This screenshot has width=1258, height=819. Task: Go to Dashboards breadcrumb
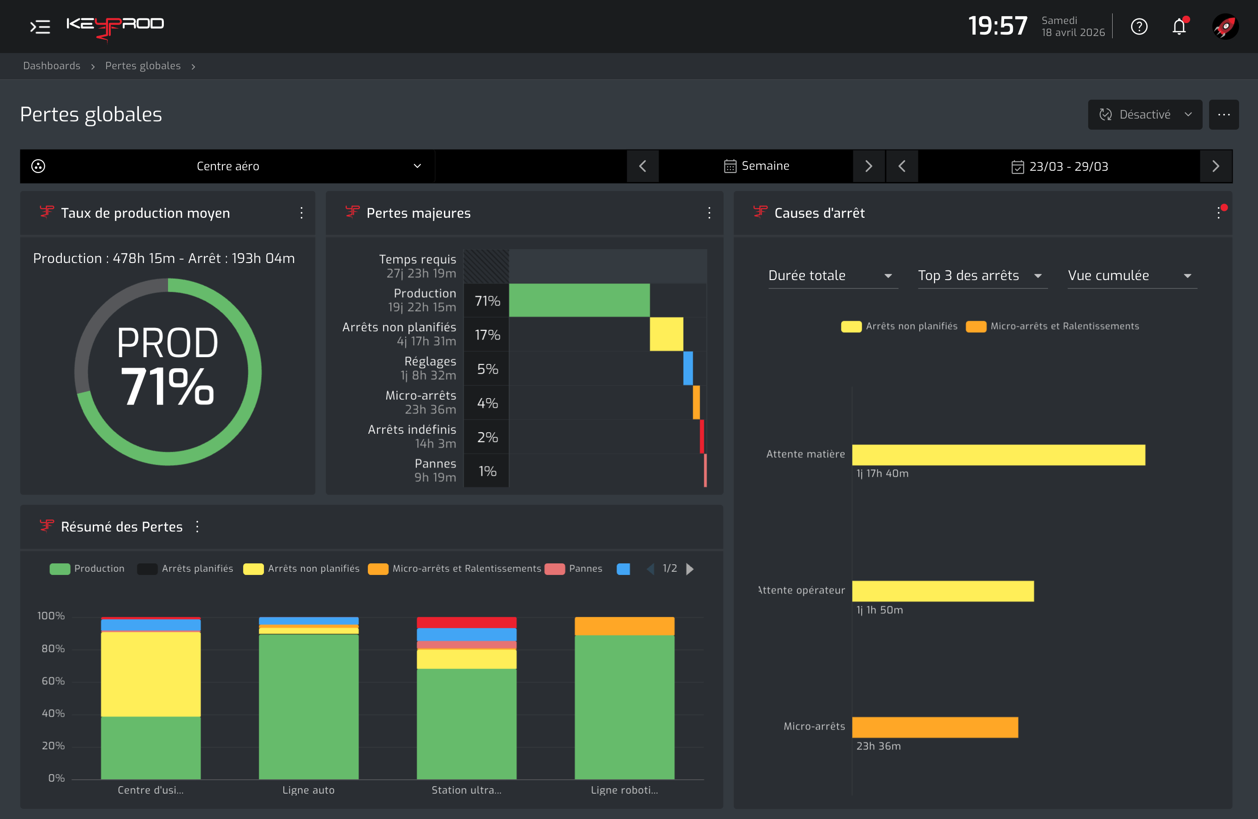click(52, 66)
